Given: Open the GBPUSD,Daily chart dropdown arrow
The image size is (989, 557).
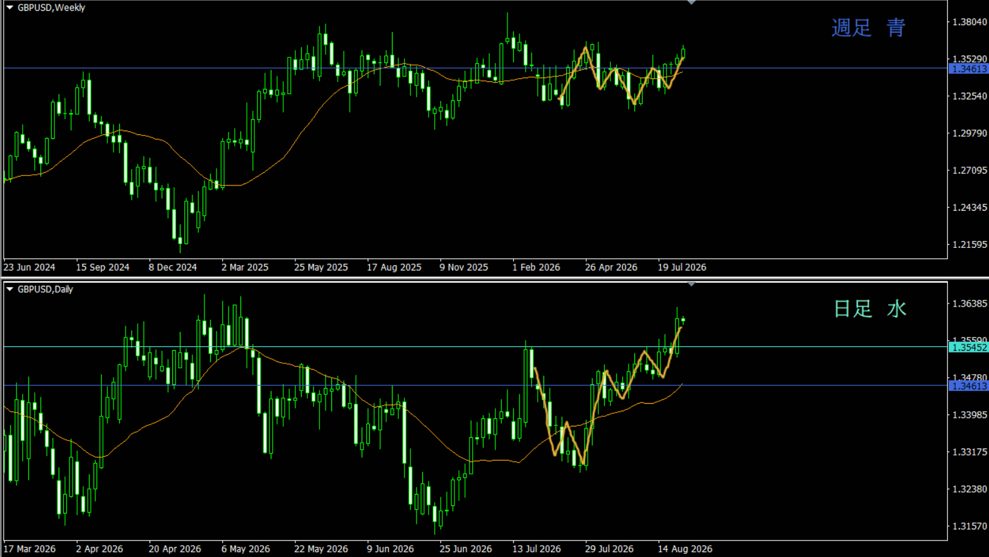Looking at the screenshot, I should 10,289.
